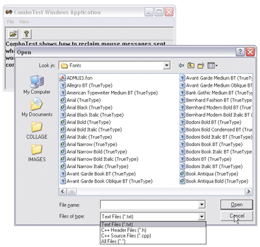The width and height of the screenshot is (260, 247).
Task: Select Bodoni Bold Italic BT entry
Action: click(216, 137)
